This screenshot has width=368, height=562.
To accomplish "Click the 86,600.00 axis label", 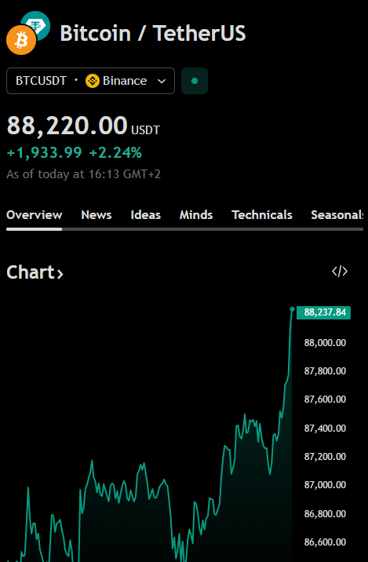I will tap(325, 542).
